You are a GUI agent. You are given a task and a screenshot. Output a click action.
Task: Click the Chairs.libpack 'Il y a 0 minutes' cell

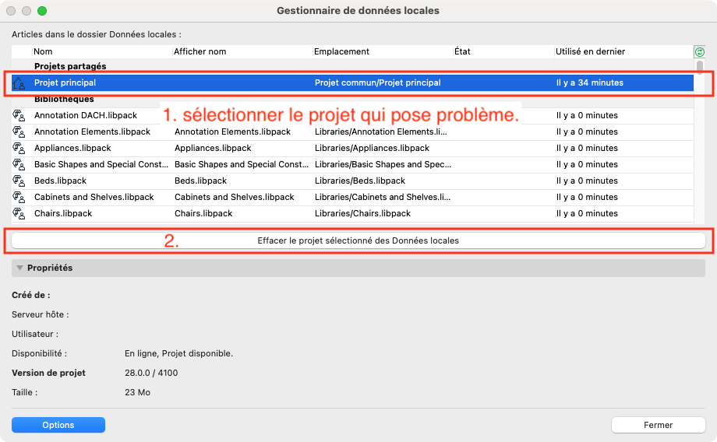tap(587, 214)
